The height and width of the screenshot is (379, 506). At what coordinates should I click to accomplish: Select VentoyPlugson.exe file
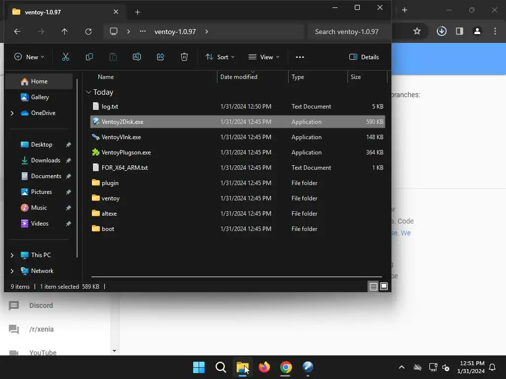point(238,152)
